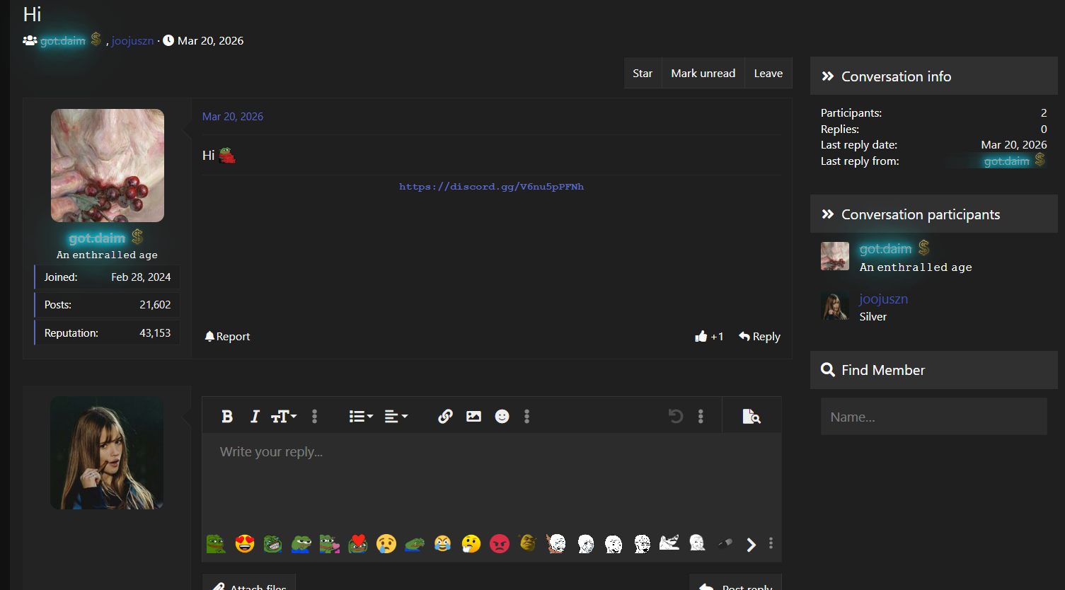The height and width of the screenshot is (590, 1065).
Task: Click the Find Member name field
Action: (x=933, y=417)
